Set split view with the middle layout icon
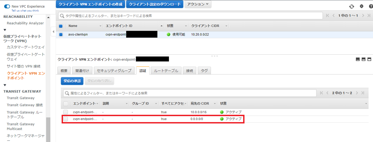This screenshot has width=373, height=142. [363, 59]
